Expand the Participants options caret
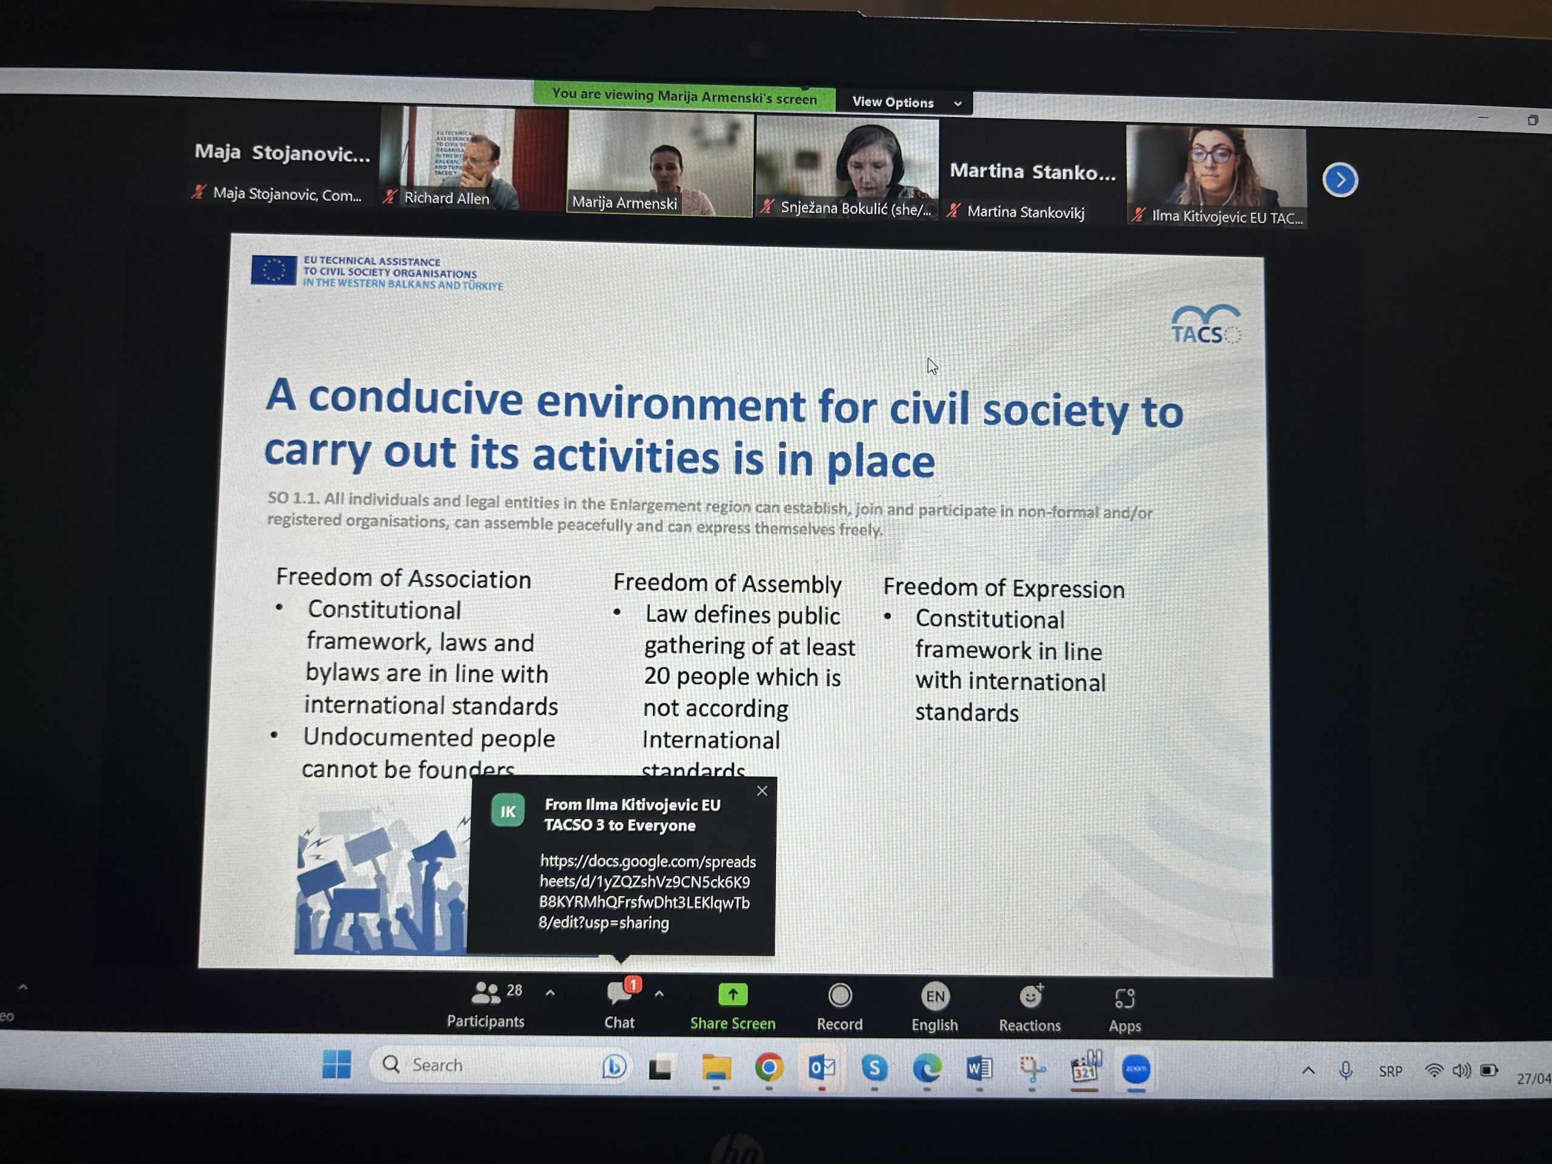 (x=550, y=993)
